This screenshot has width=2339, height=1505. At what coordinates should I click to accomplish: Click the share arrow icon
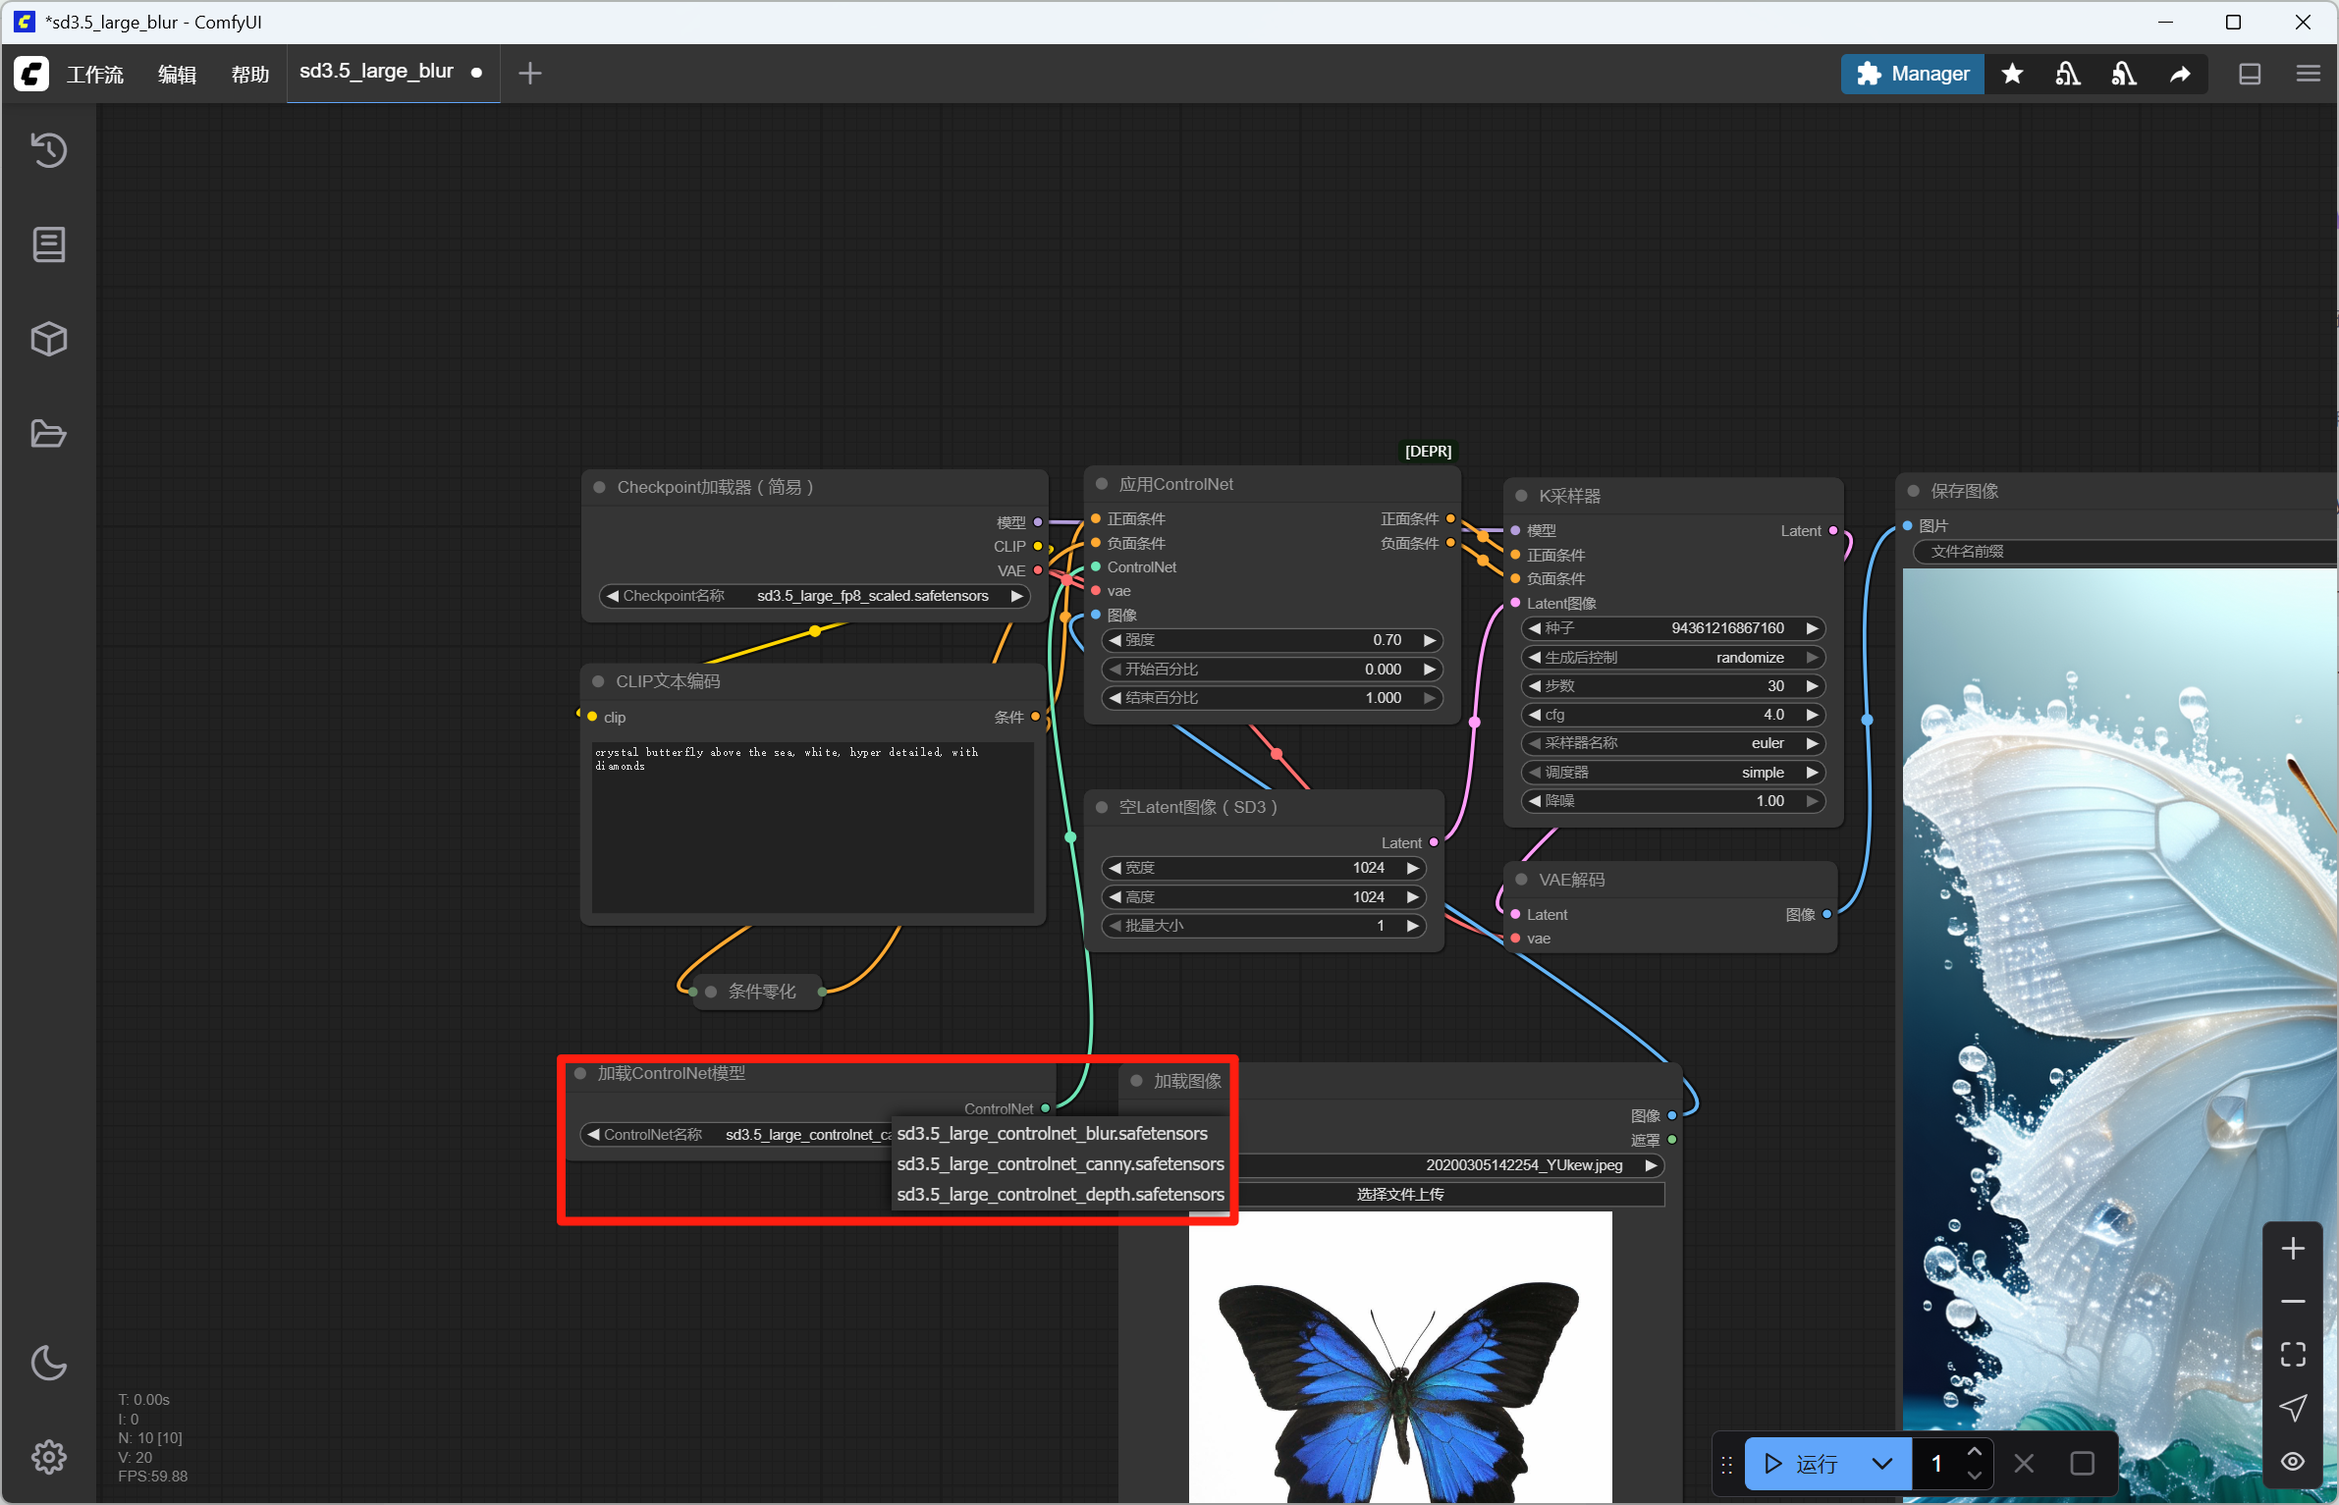[2180, 74]
